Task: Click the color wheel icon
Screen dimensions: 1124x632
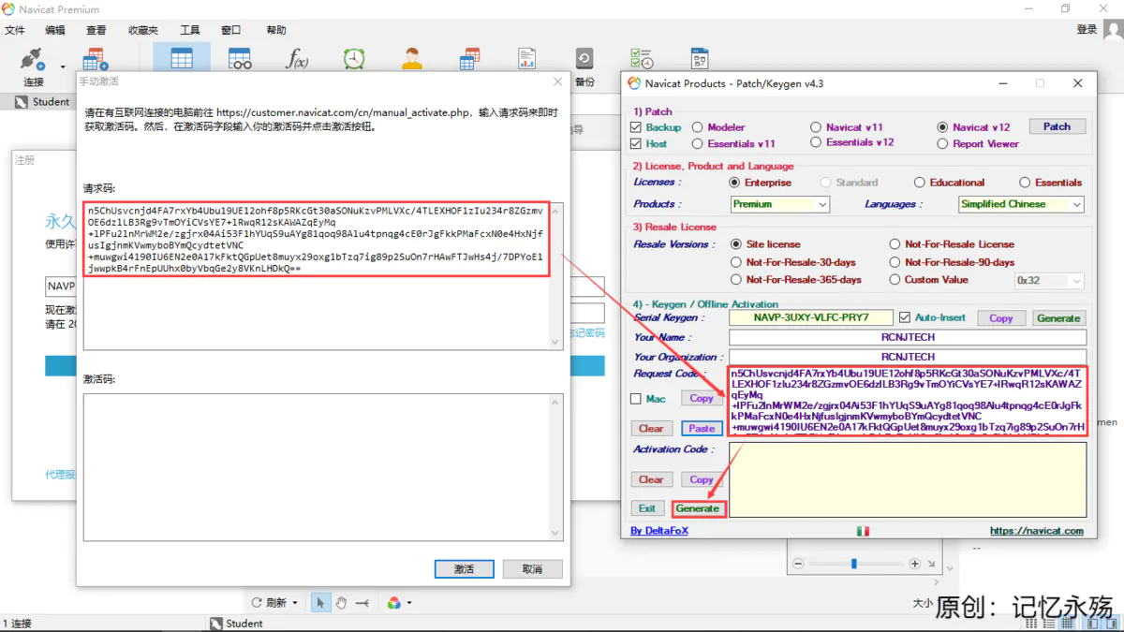Action: pyautogui.click(x=394, y=603)
